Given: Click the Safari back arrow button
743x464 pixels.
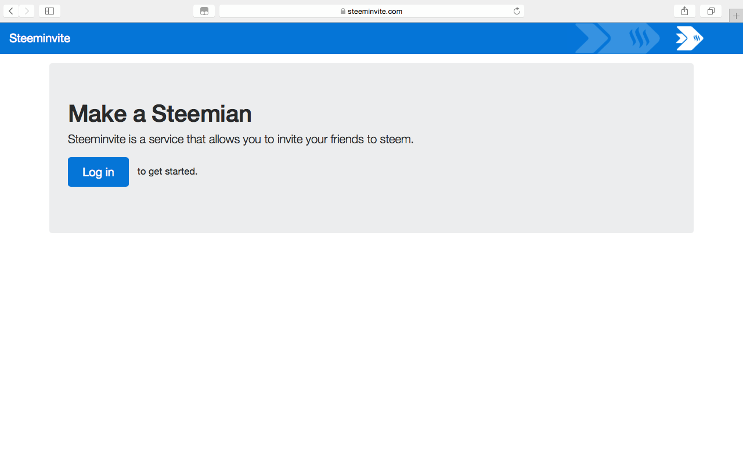Looking at the screenshot, I should coord(11,11).
